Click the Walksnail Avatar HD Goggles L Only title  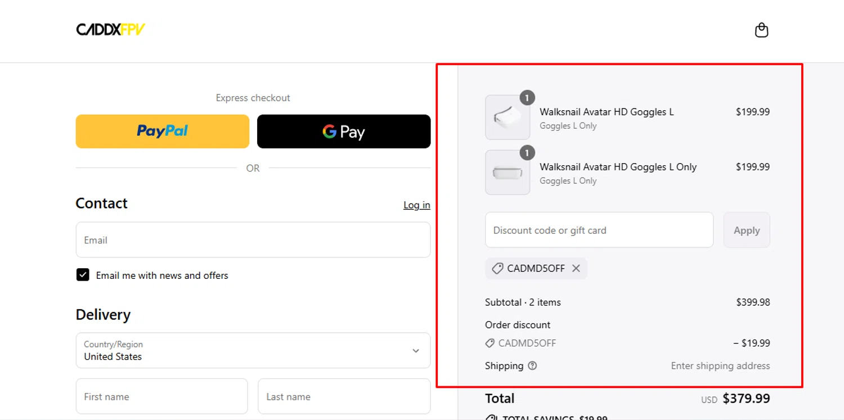[618, 167]
